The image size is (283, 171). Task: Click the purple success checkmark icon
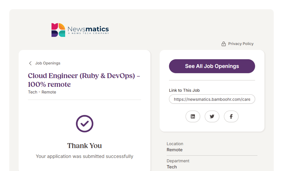click(x=85, y=124)
